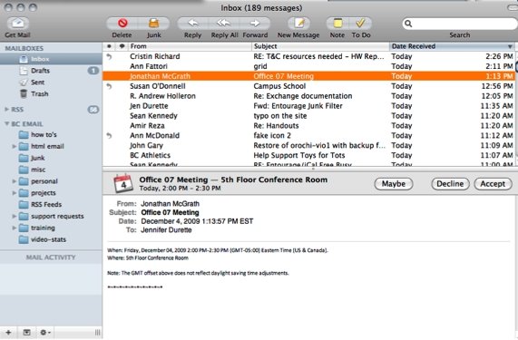Open Fwd: Entourage Junk Filter message
Image resolution: width=518 pixels, height=340 pixels.
pos(308,106)
